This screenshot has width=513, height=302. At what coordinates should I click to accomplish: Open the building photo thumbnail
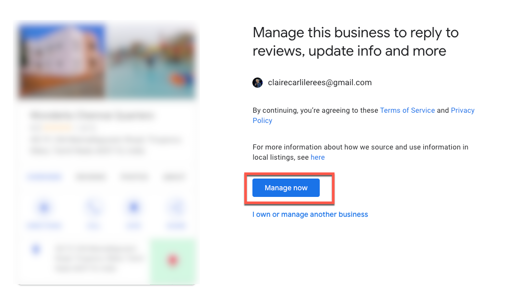[62, 60]
